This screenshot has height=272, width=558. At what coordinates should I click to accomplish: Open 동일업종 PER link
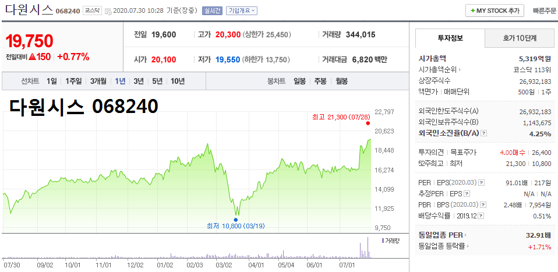(x=443, y=235)
